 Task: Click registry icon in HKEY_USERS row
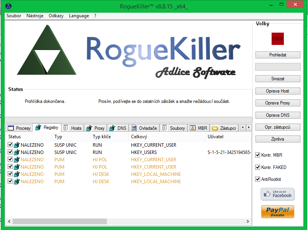[17, 152]
